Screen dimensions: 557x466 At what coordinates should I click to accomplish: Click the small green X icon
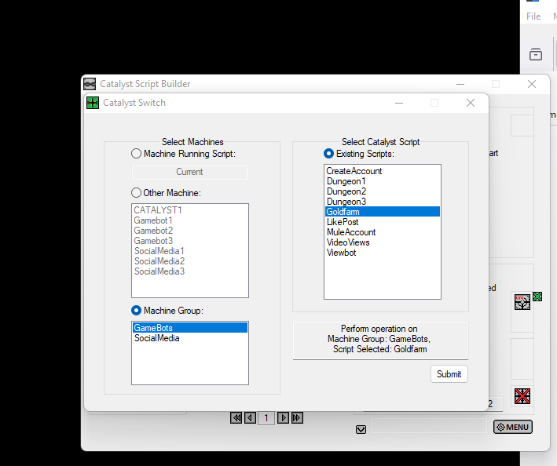coord(537,297)
